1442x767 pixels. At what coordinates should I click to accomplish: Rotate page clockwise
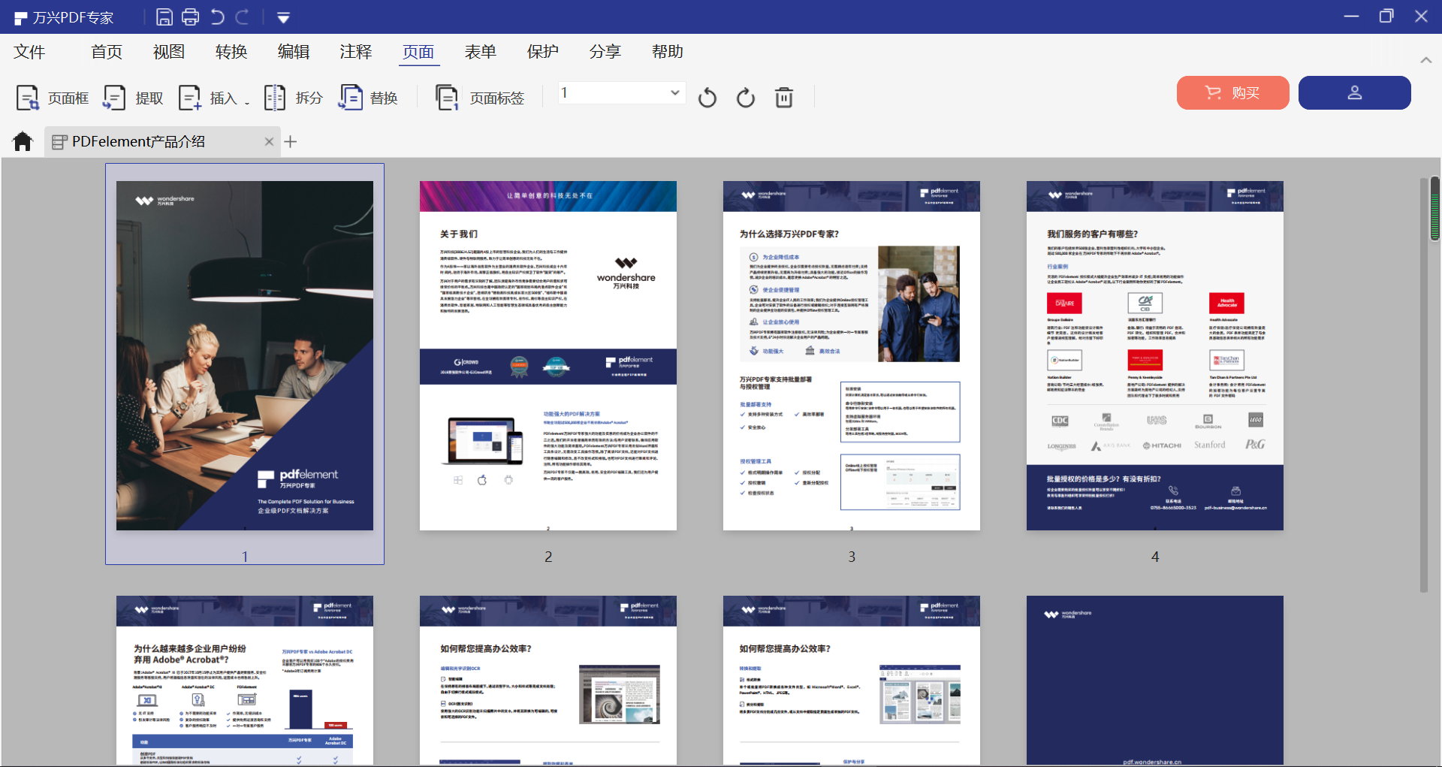coord(745,98)
